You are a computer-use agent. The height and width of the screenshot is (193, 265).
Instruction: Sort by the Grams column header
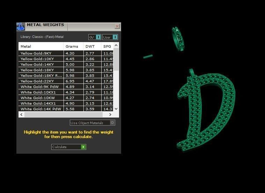[x=73, y=47]
